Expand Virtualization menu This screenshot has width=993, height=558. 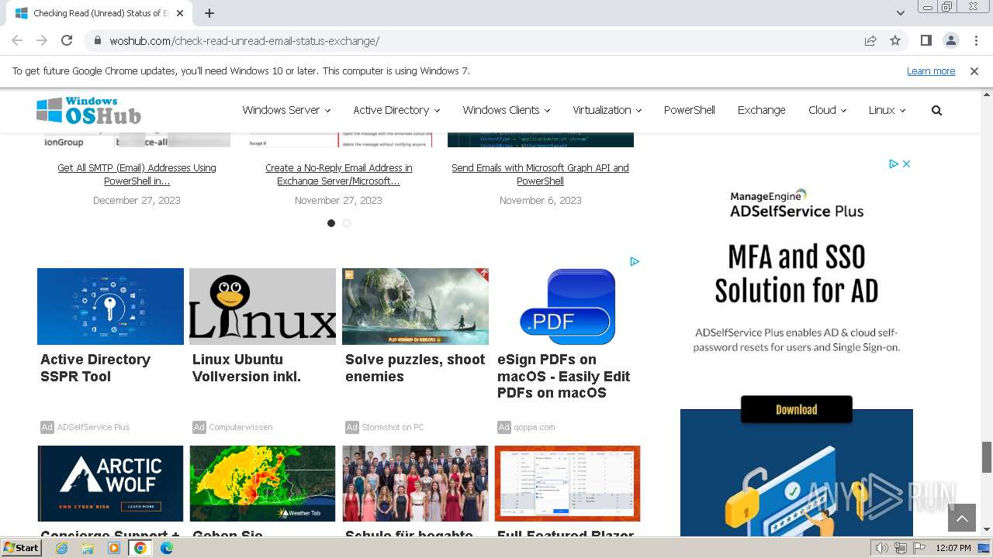607,110
